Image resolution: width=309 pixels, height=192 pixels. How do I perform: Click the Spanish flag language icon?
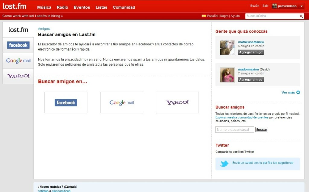point(204,16)
